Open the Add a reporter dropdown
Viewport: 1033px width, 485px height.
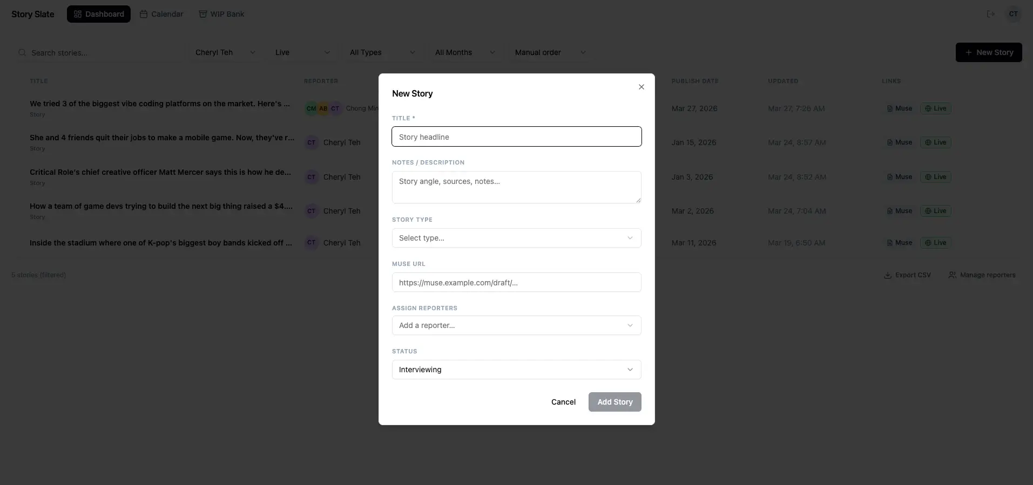[516, 325]
